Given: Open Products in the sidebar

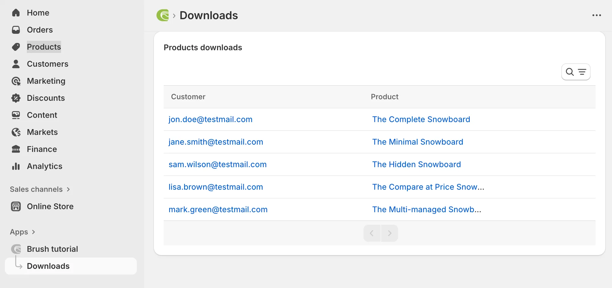Looking at the screenshot, I should coord(44,47).
